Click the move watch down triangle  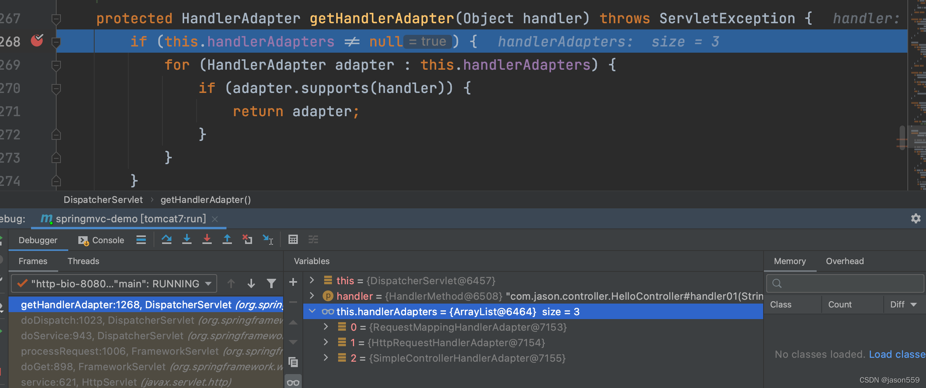coord(293,342)
